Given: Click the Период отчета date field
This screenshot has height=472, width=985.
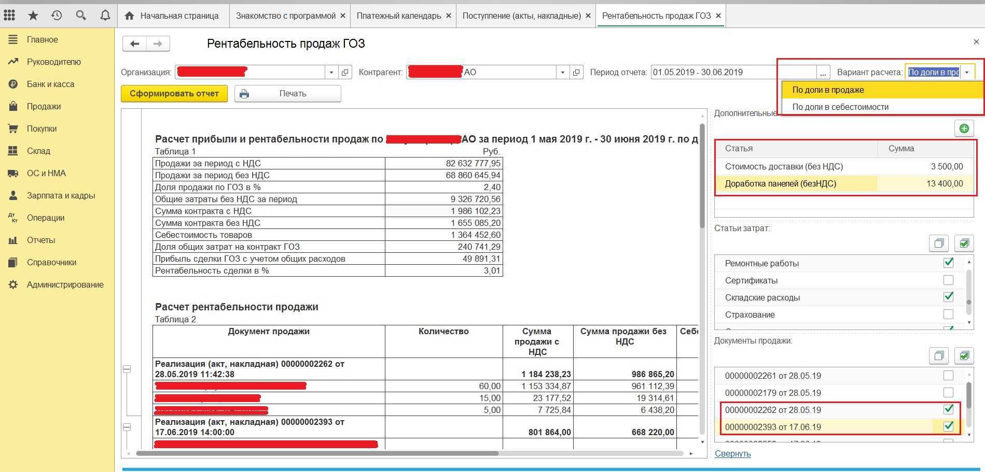Looking at the screenshot, I should (733, 73).
